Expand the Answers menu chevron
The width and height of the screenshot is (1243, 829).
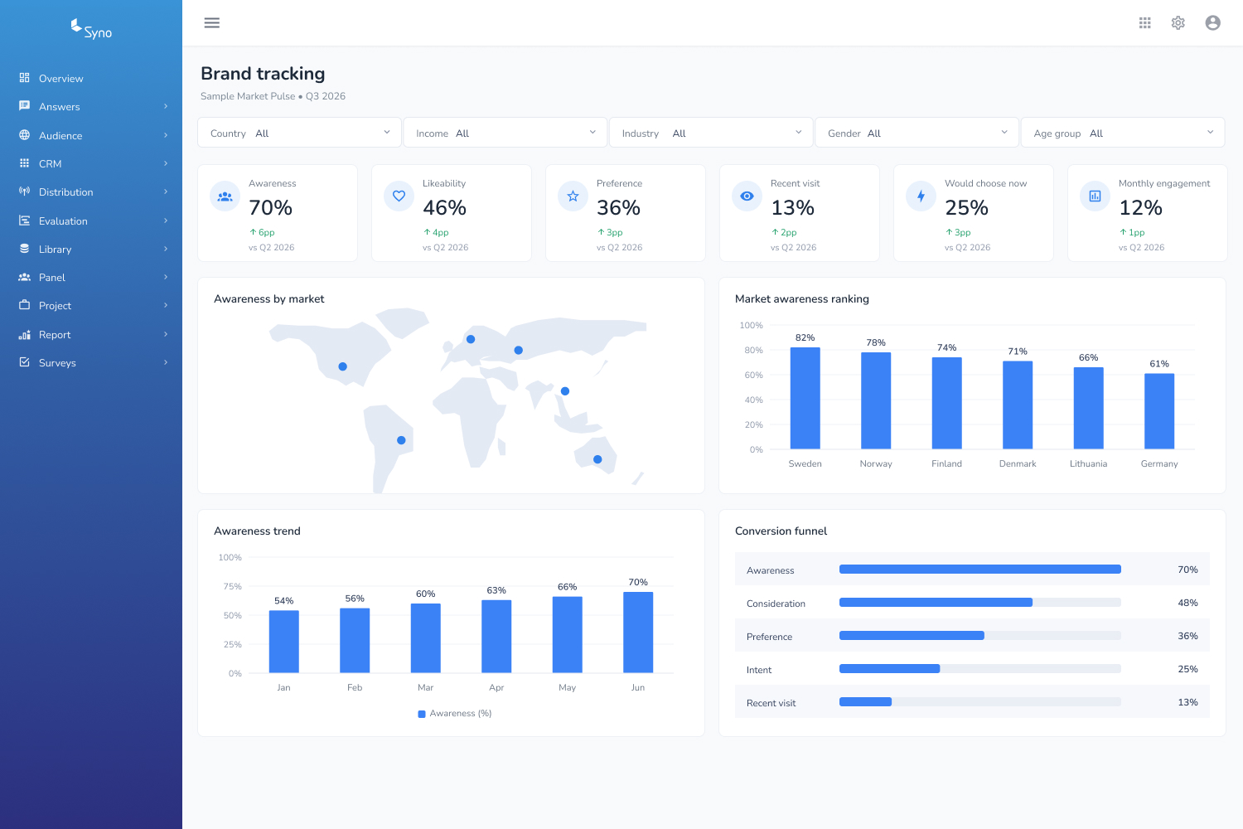click(166, 106)
